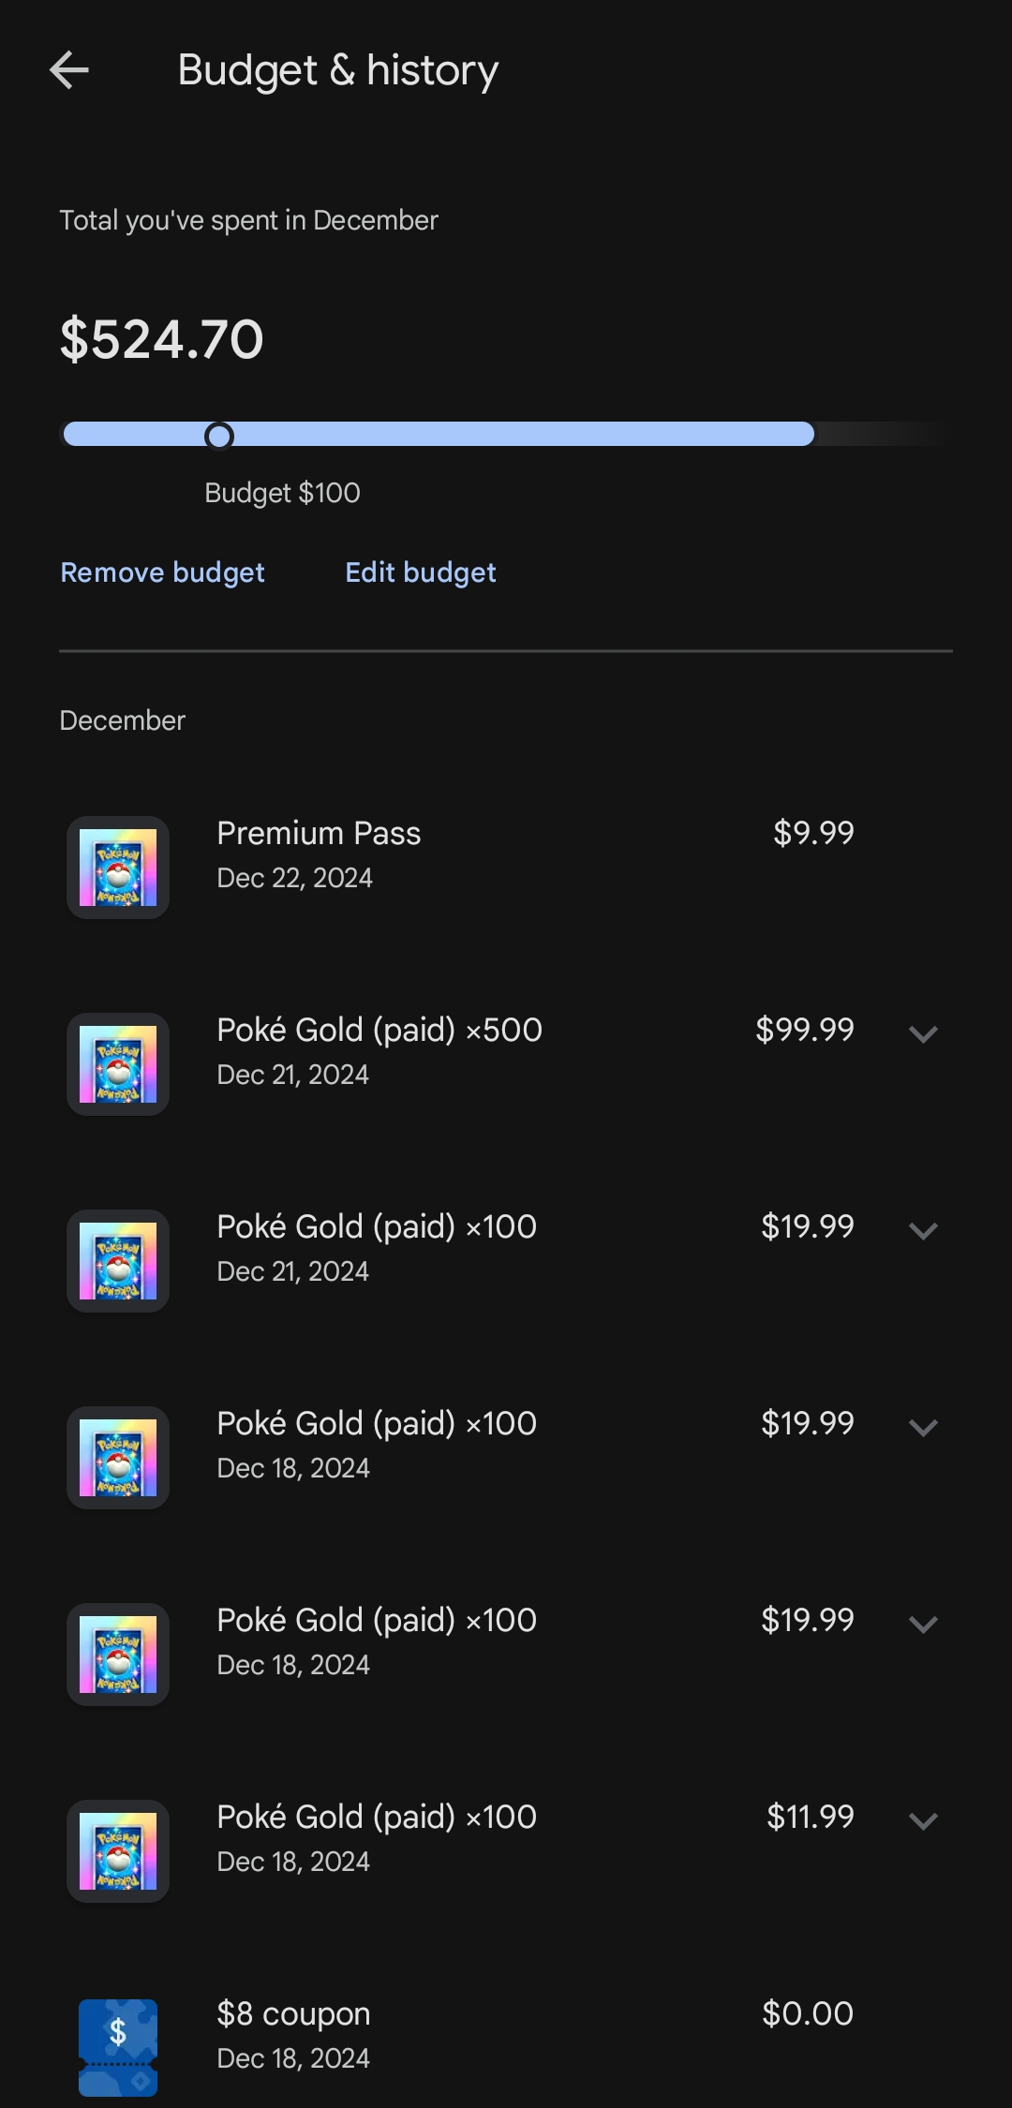Tap the $524.70 total spent amount
This screenshot has width=1012, height=2108.
162,339
